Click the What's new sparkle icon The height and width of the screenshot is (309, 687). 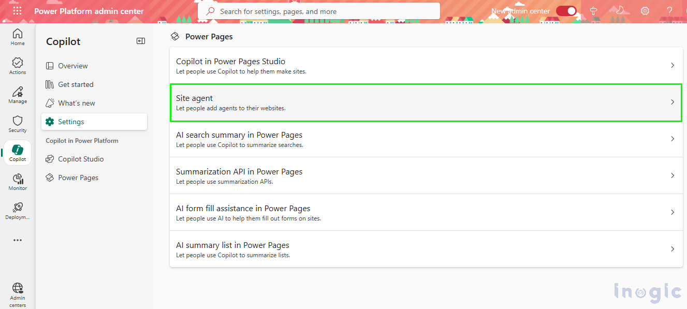tap(50, 103)
